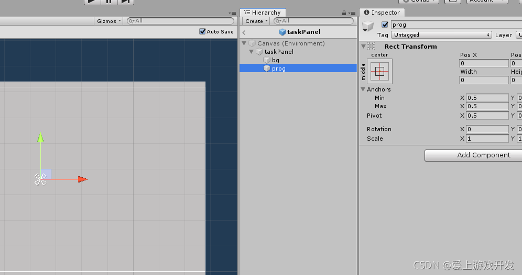Screen dimensions: 522x275
Task: Select Canvas (Environment) in Hierarchy
Action: click(x=298, y=43)
